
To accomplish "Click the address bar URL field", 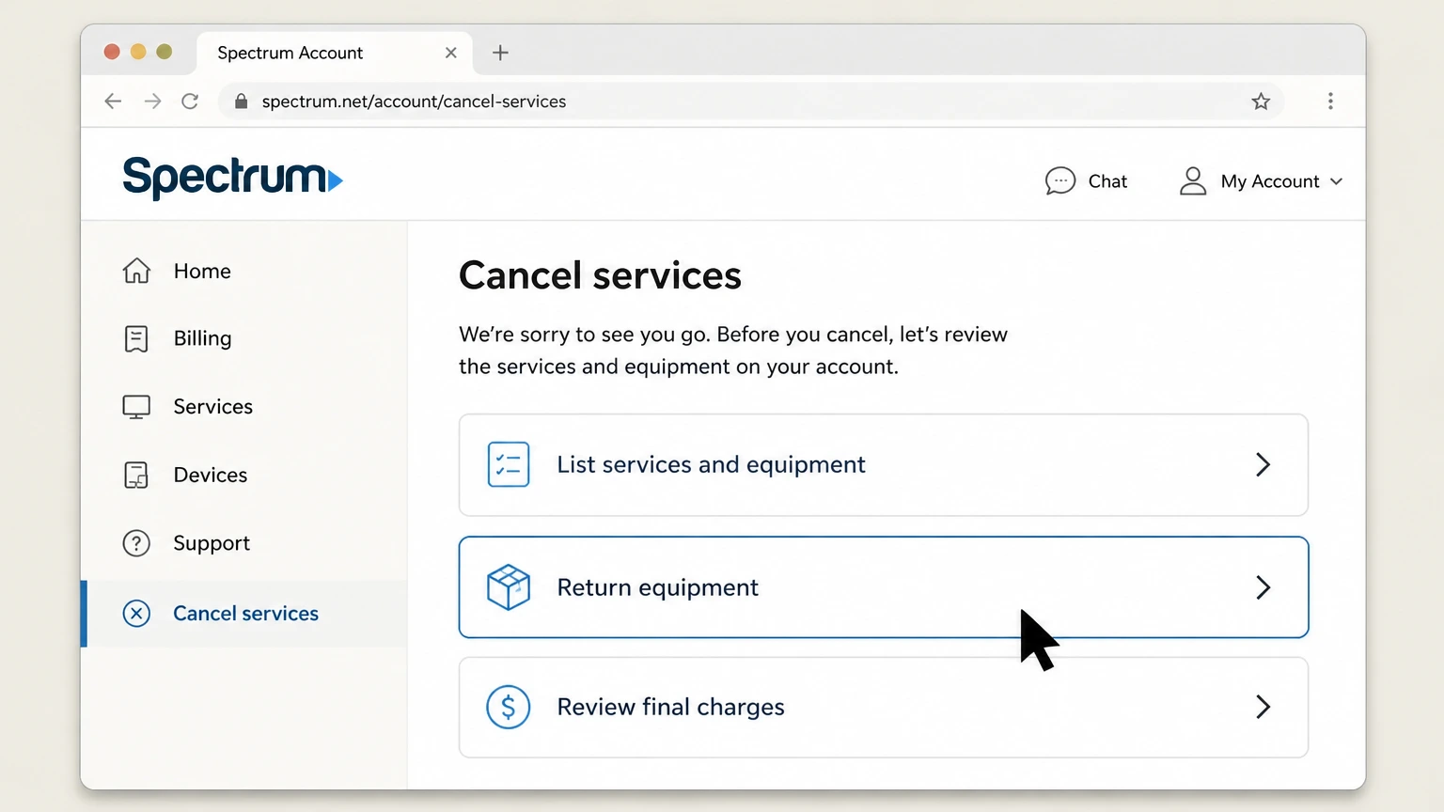I will (x=751, y=101).
